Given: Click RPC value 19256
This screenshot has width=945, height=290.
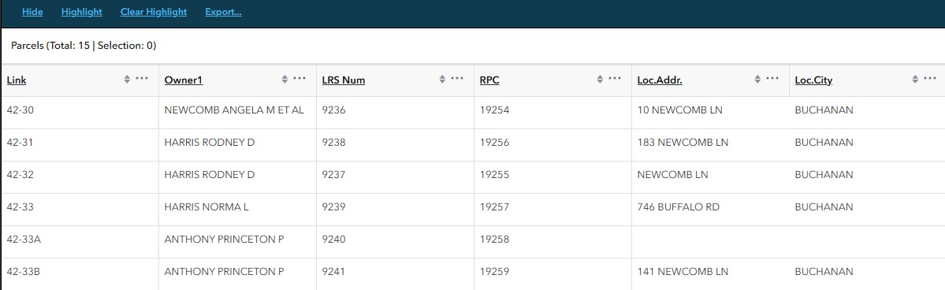Looking at the screenshot, I should click(x=495, y=143).
